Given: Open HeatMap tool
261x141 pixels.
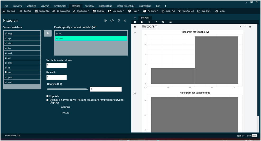Looking at the screenshot, I should pyautogui.click(x=99, y=11).
